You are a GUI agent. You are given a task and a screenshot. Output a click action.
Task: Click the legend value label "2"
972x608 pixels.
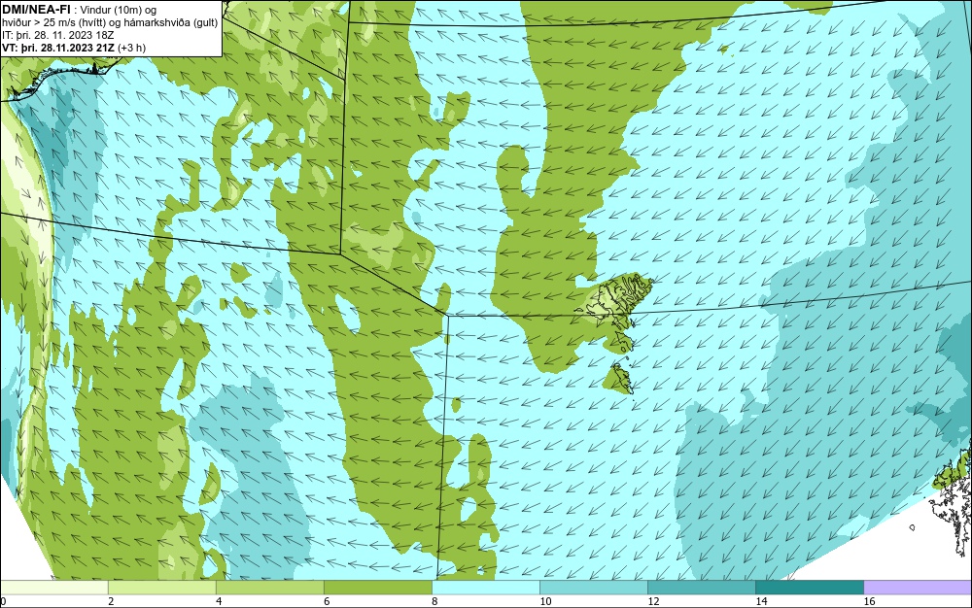coord(111,601)
